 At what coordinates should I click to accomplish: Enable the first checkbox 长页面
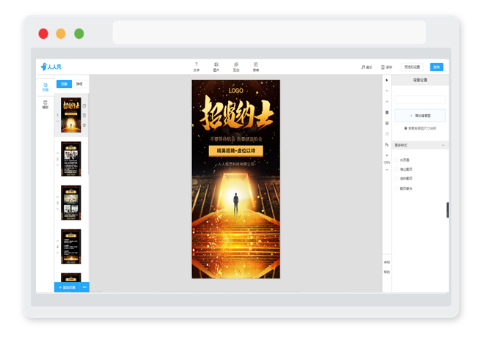pyautogui.click(x=397, y=160)
